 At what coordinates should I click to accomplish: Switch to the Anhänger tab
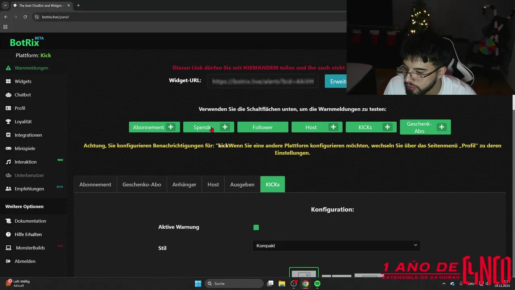184,184
